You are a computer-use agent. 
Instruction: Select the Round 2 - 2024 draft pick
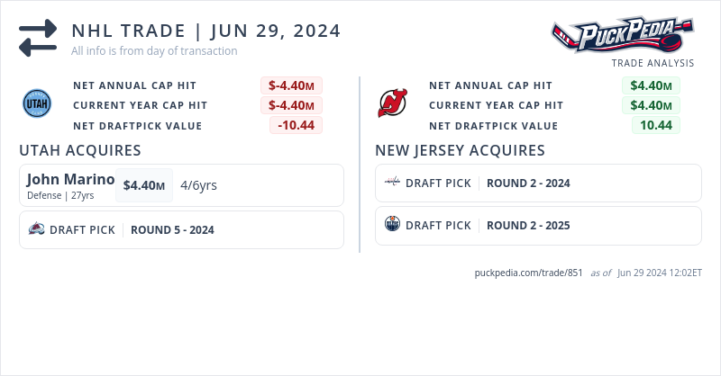[x=528, y=183]
